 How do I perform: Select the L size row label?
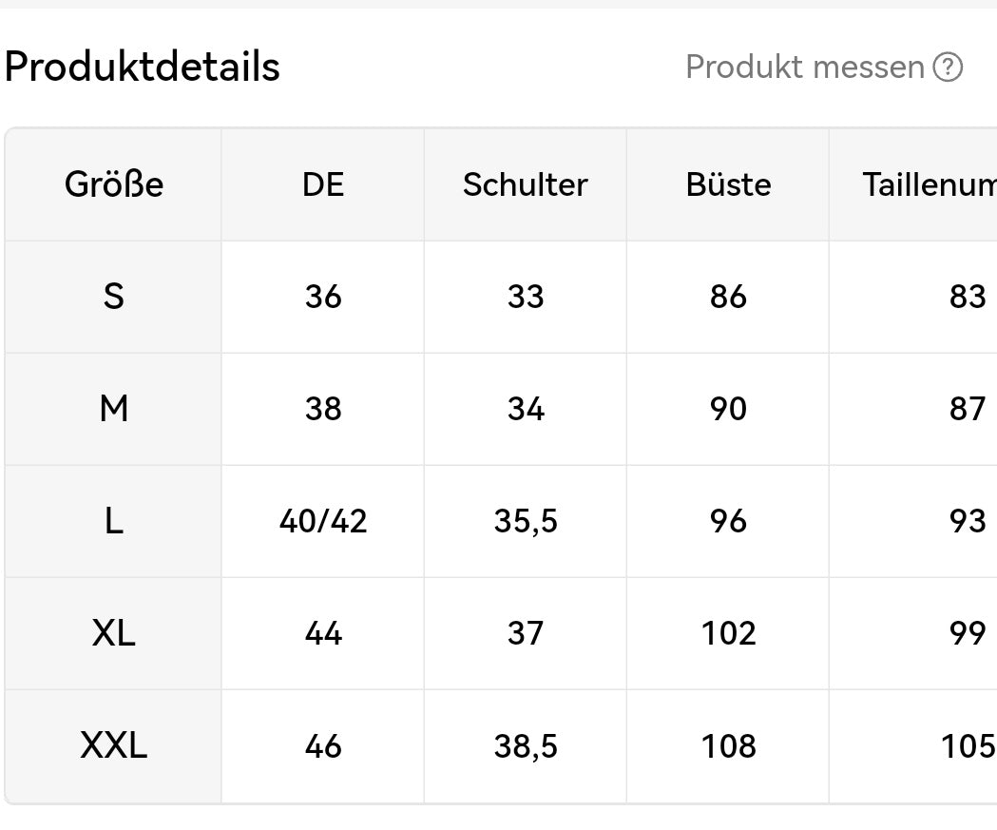[x=114, y=521]
